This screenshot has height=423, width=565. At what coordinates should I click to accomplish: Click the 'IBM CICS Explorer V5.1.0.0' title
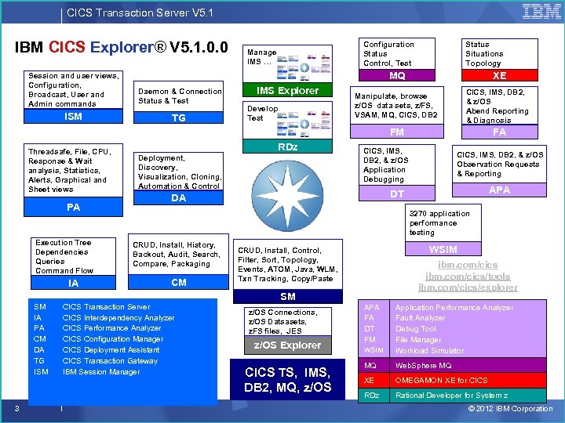122,47
